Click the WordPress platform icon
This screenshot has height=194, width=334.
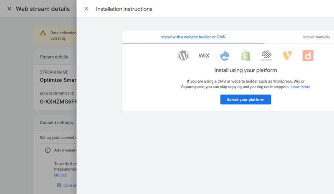tap(183, 56)
